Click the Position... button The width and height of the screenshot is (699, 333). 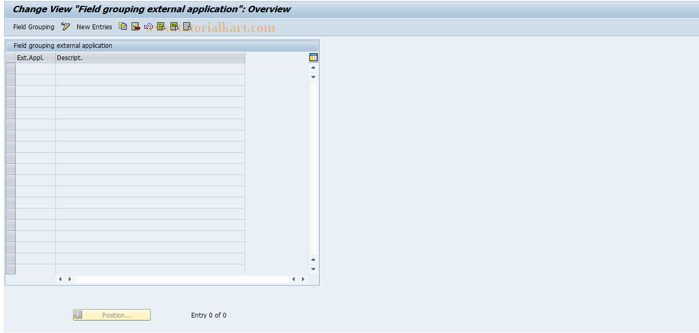pos(112,315)
